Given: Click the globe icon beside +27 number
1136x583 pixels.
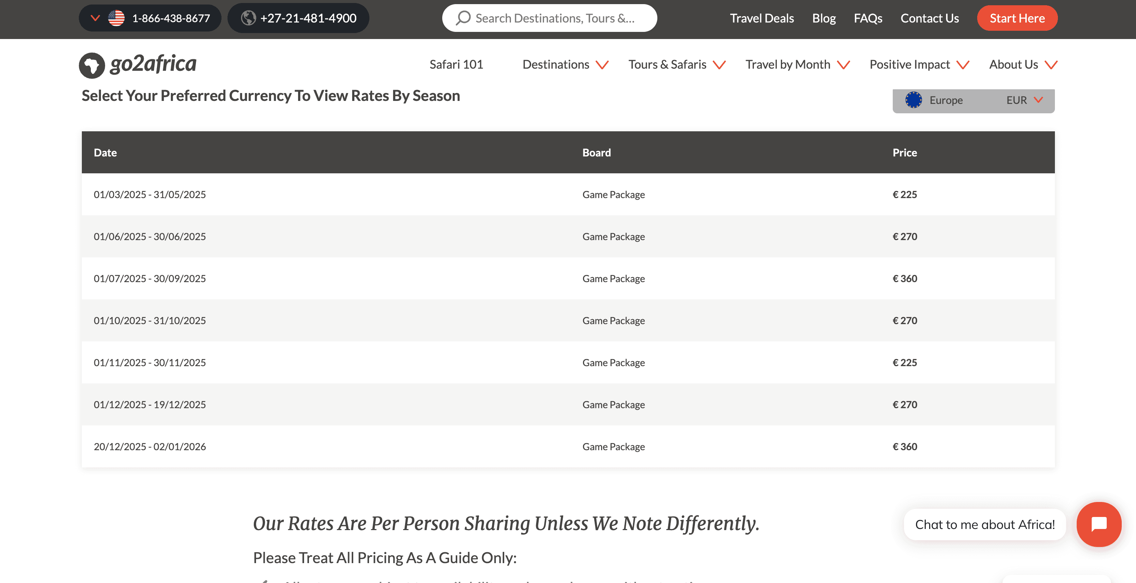Looking at the screenshot, I should tap(248, 18).
